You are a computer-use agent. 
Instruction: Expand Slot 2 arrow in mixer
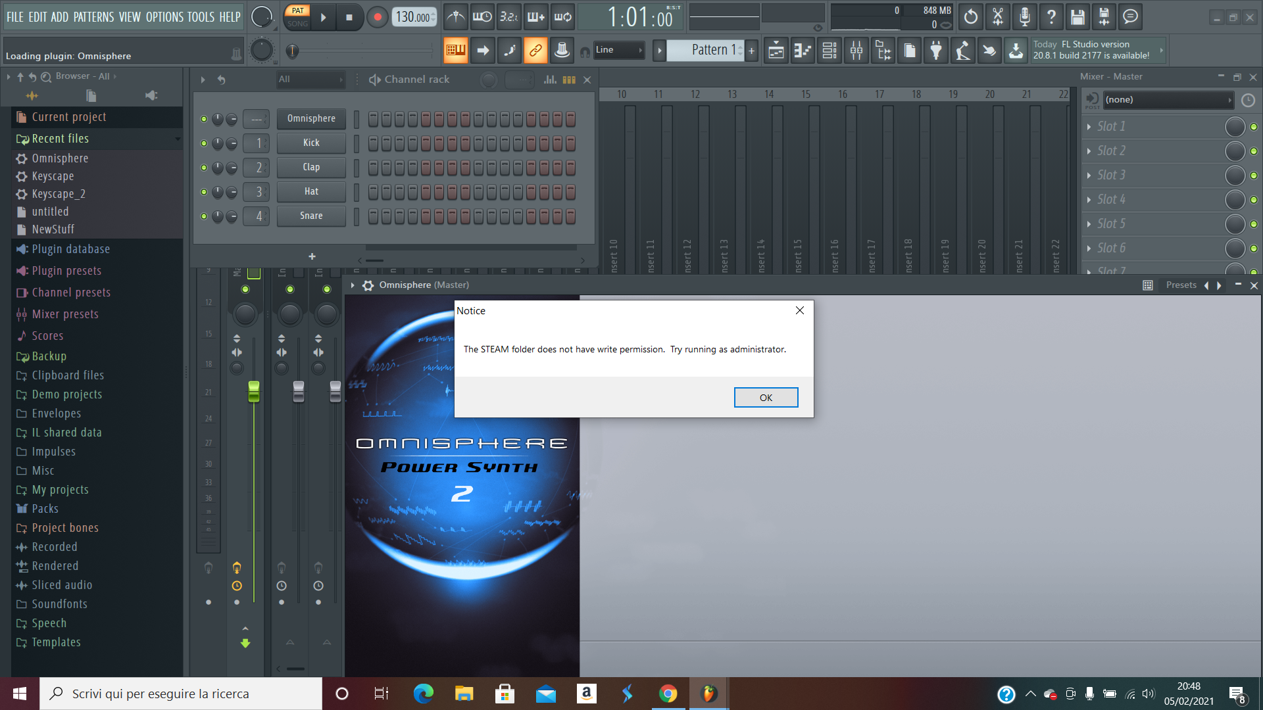(x=1089, y=151)
